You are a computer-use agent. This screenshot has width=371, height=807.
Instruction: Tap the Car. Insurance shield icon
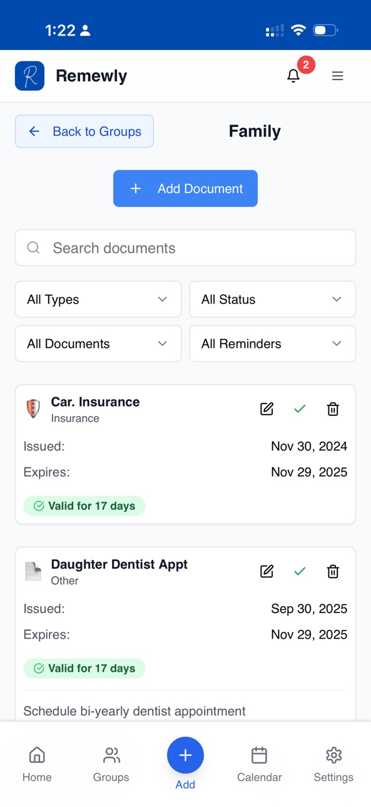33,409
